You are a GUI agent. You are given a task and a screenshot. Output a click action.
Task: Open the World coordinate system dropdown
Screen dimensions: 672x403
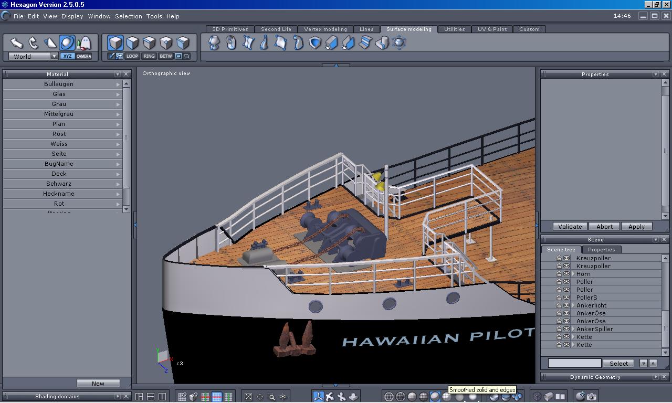click(x=54, y=56)
